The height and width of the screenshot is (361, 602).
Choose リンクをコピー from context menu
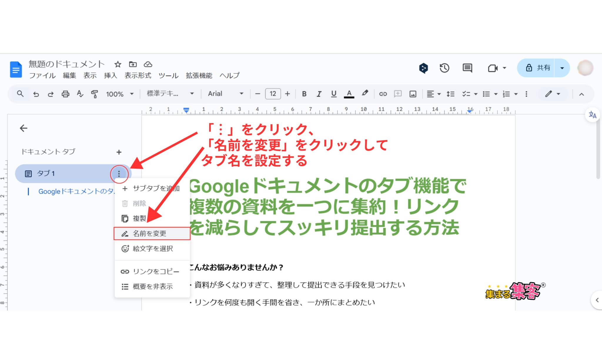coord(152,271)
